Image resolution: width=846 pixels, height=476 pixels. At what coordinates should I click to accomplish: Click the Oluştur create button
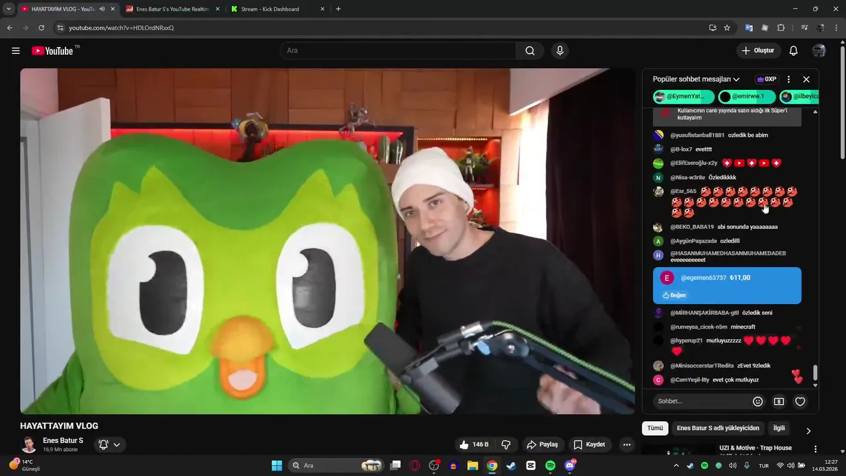coord(758,51)
